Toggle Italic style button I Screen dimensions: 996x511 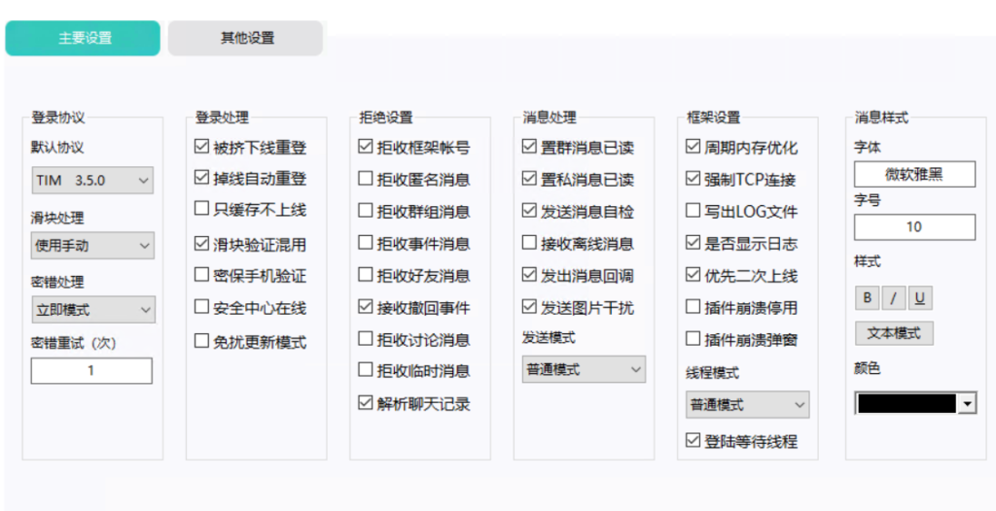point(893,298)
